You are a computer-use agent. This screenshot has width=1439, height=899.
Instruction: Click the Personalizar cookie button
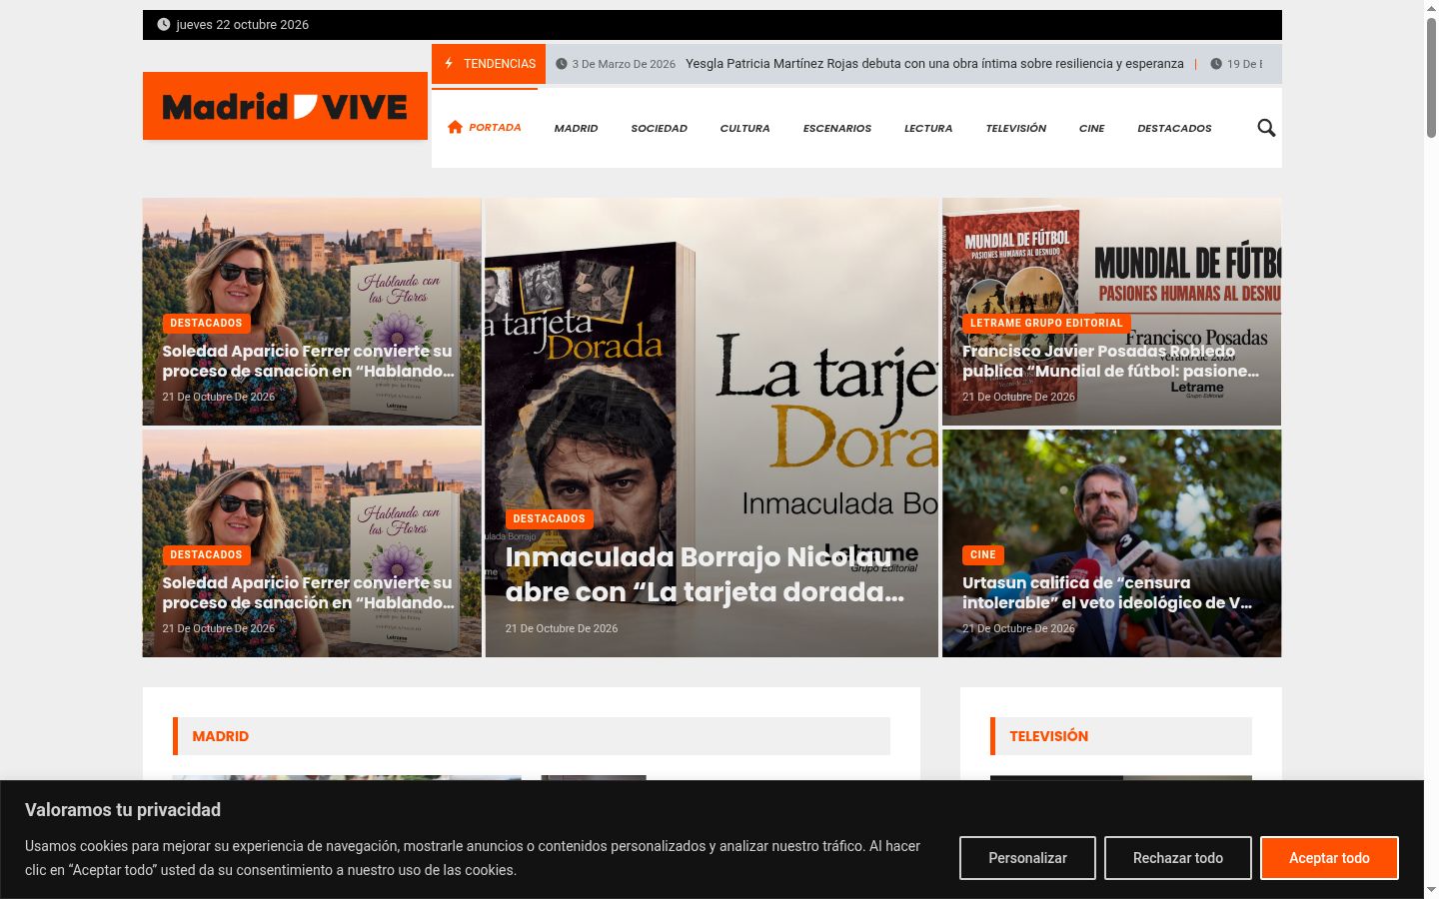(1027, 858)
